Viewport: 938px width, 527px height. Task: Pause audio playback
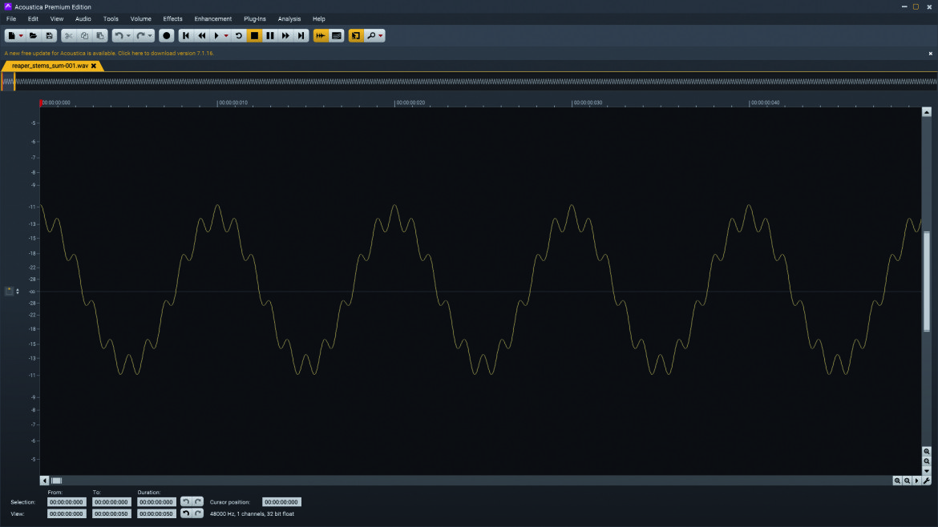[x=270, y=36]
